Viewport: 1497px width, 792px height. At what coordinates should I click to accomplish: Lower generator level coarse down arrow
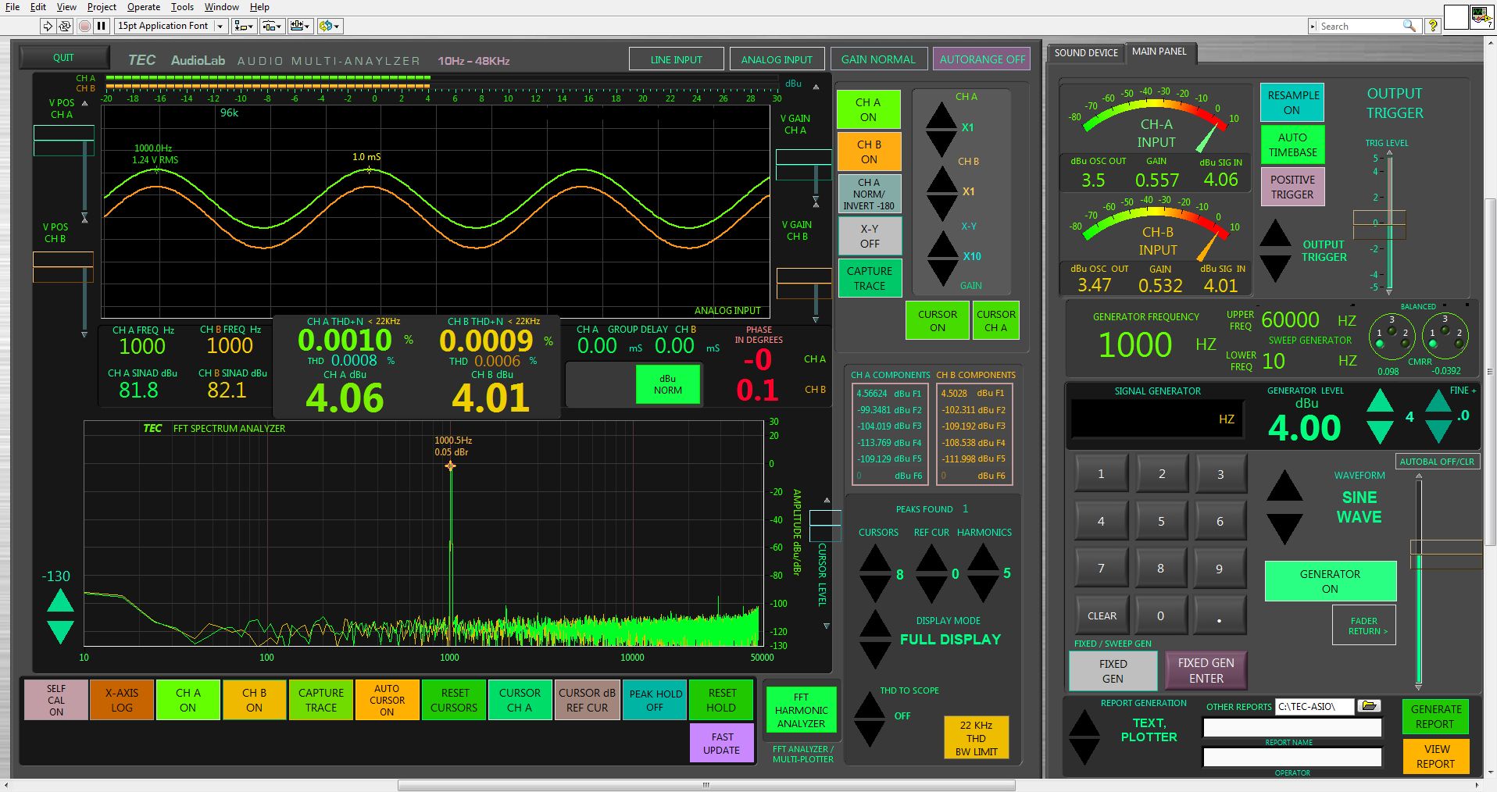tap(1380, 432)
